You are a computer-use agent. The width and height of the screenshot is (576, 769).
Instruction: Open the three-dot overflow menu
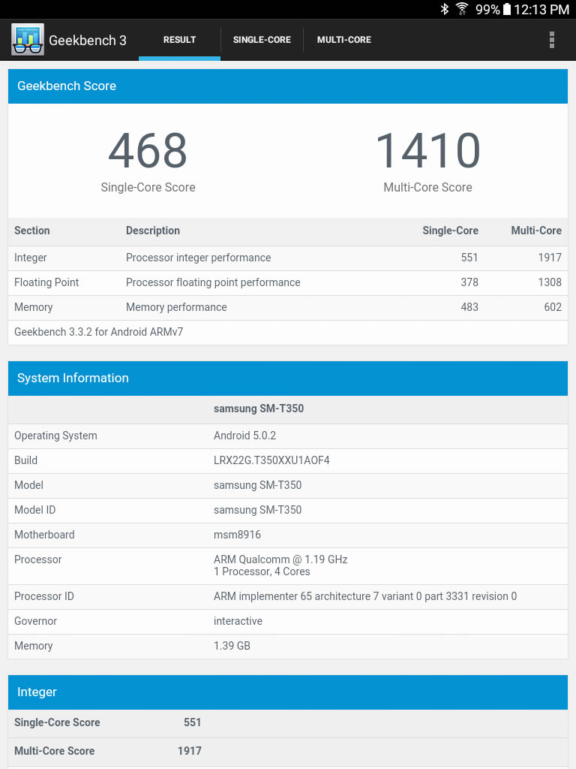[552, 40]
